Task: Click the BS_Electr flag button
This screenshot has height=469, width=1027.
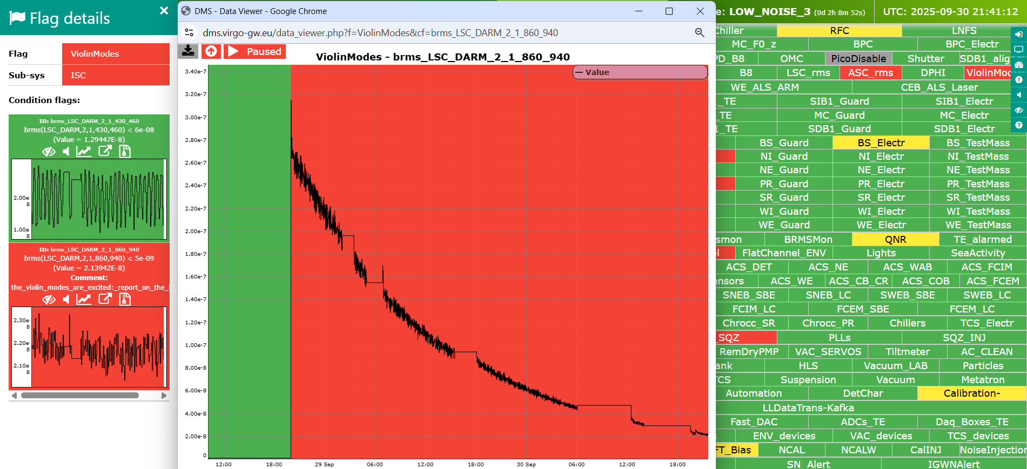Action: [x=881, y=142]
